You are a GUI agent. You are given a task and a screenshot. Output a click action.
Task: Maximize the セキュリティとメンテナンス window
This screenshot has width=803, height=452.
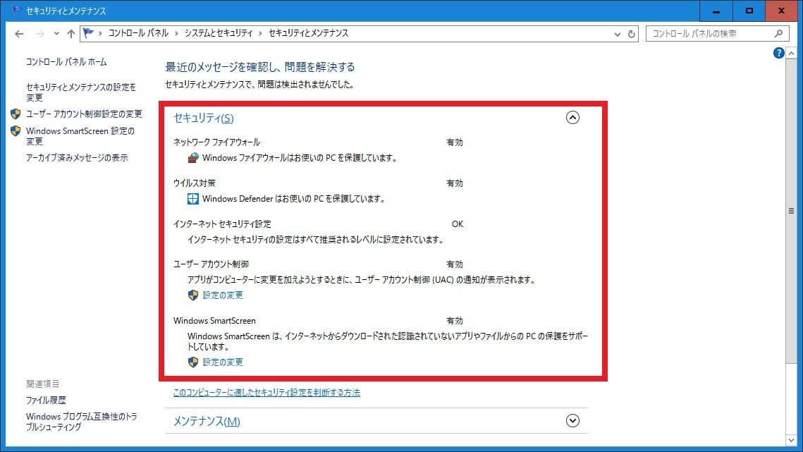point(749,11)
